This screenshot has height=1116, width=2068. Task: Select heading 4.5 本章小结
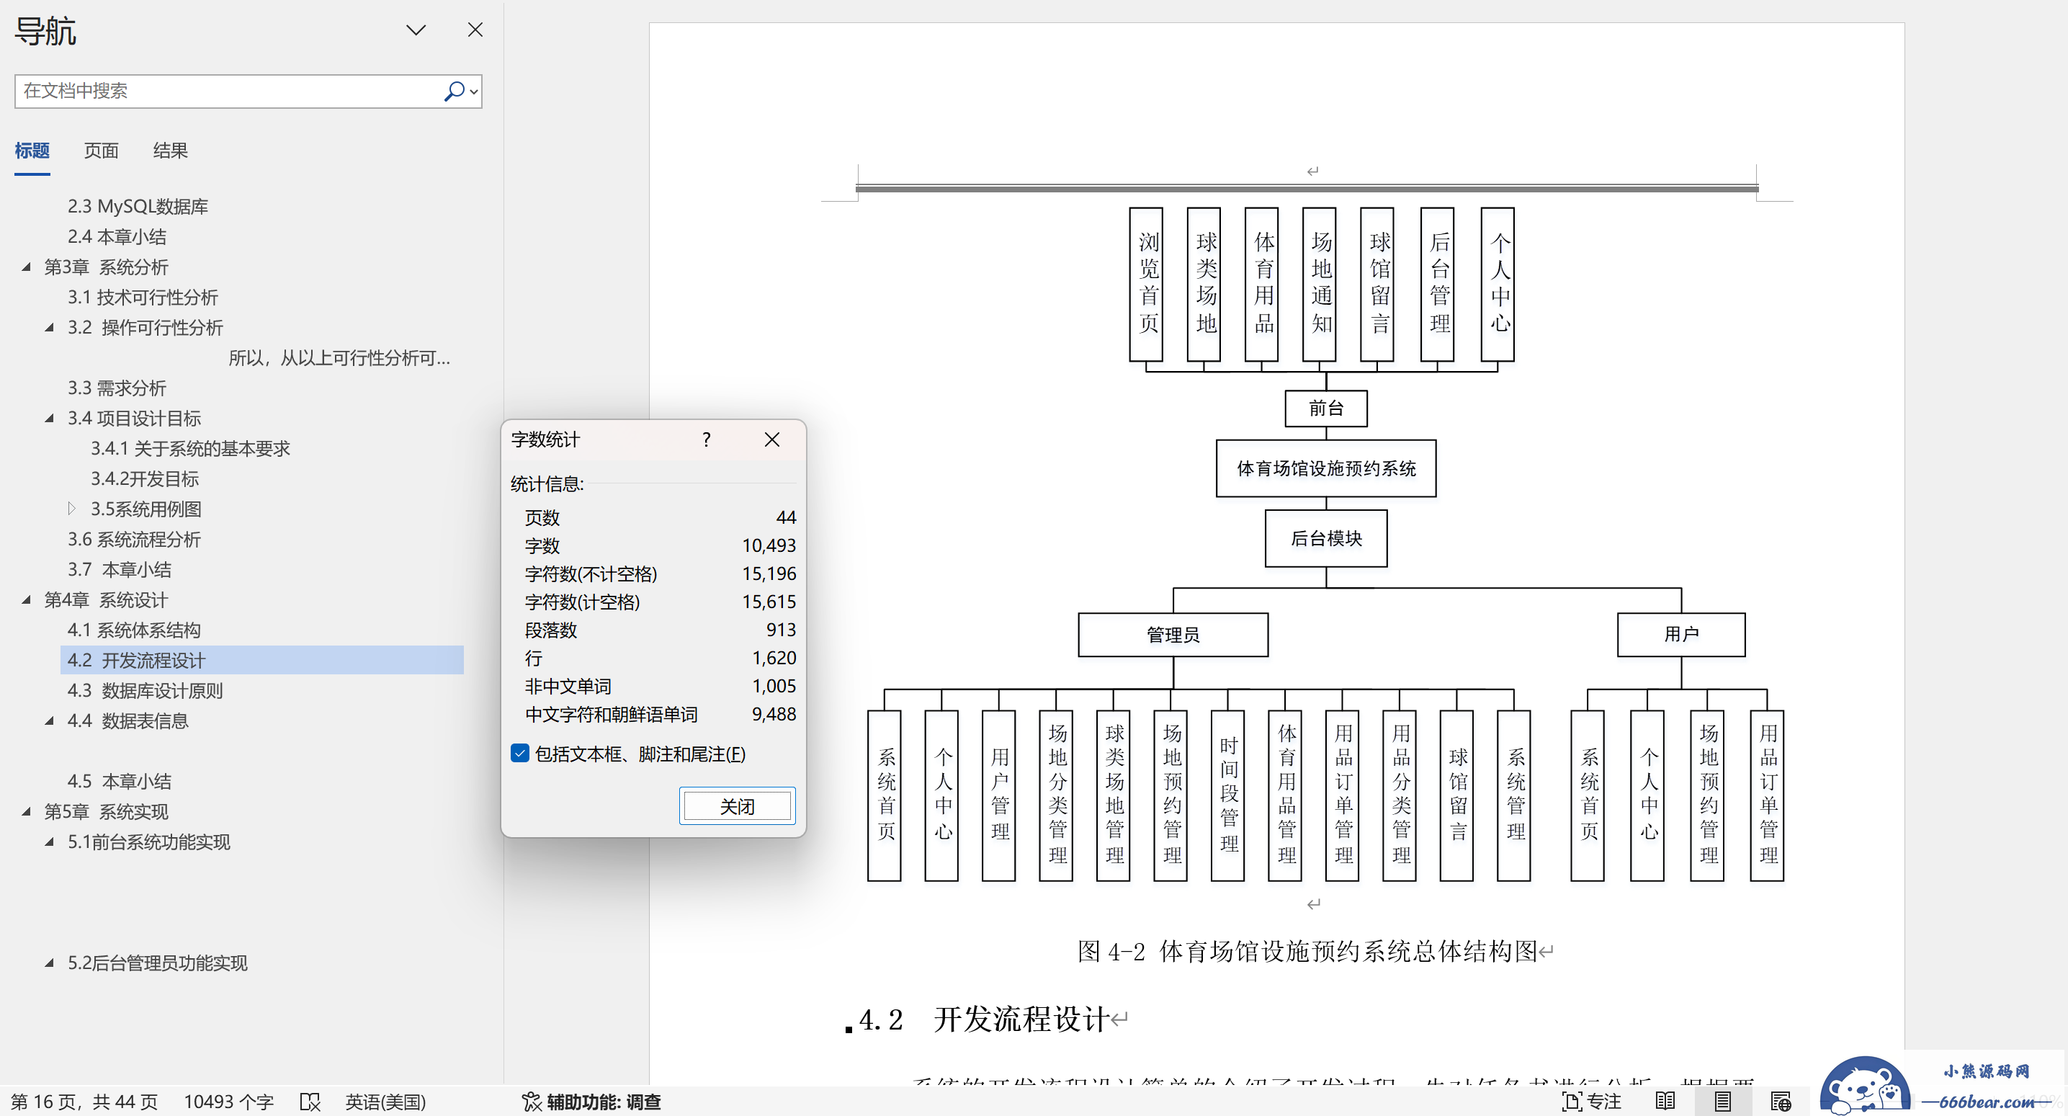coord(120,781)
